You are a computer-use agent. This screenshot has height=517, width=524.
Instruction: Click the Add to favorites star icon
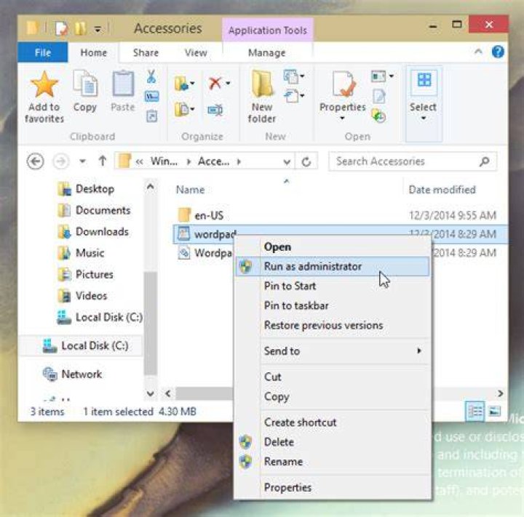click(44, 84)
